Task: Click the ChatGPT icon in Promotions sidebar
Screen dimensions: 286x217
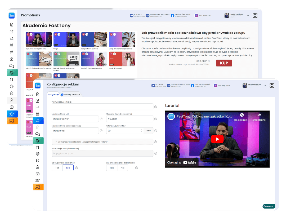Action: [x=12, y=73]
